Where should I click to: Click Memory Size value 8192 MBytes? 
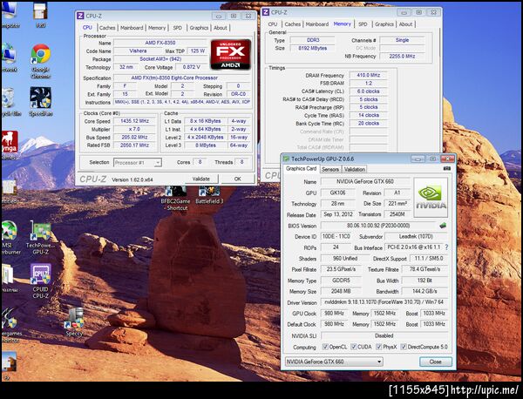[x=313, y=48]
